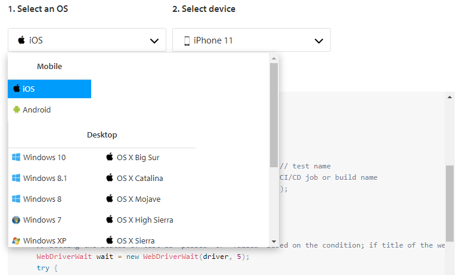459x275 pixels.
Task: Click the code panel scrollbar up arrow
Action: tap(450, 97)
